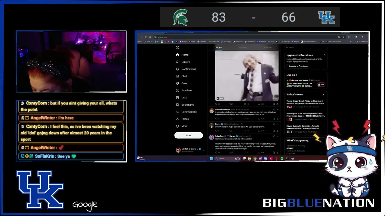Click the Lists sidebar icon
The image size is (385, 216).
177,97
